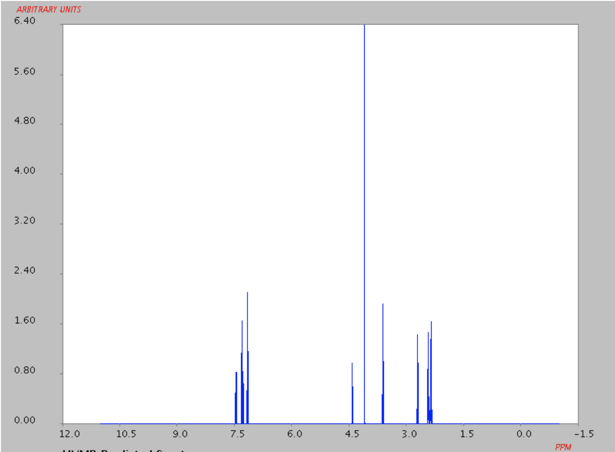The width and height of the screenshot is (615, 452).
Task: Click the small peak at 4.5 ppm
Action: coord(353,385)
